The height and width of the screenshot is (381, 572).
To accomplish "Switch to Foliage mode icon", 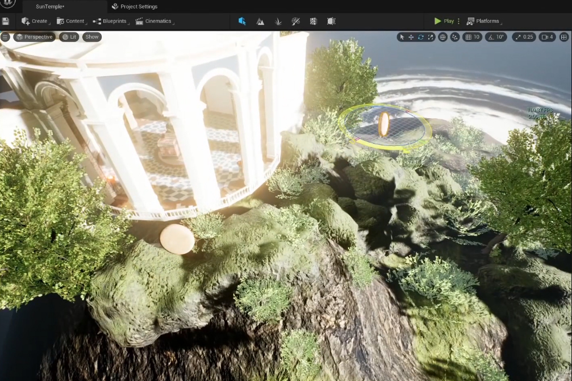I will 278,21.
